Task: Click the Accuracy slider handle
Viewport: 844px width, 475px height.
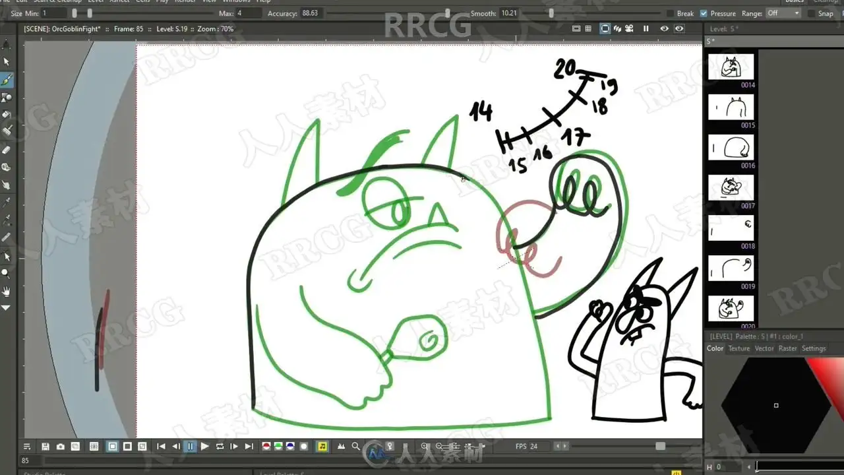Action: click(x=447, y=13)
